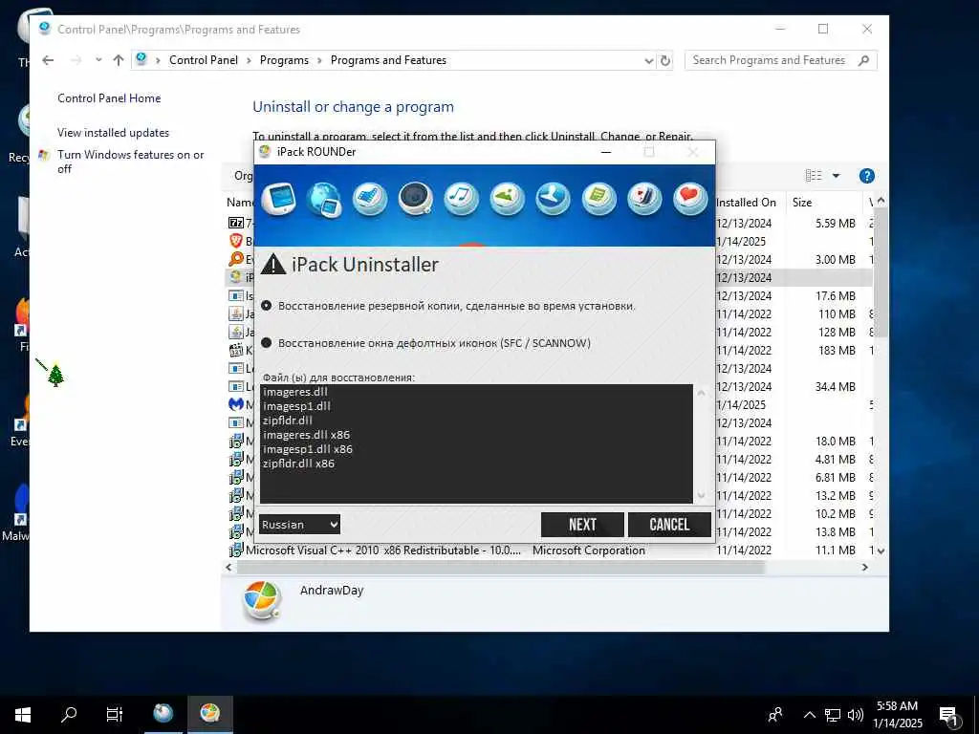Click the red heart icon in banner
Viewport: 979px width, 734px height.
690,199
